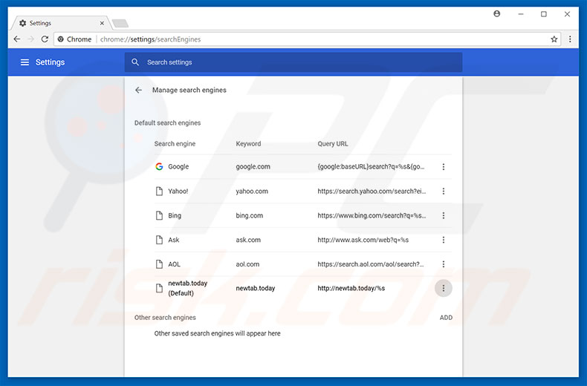Viewport: 587px width, 386px height.
Task: Select the newtab.today keyword
Action: pos(256,288)
